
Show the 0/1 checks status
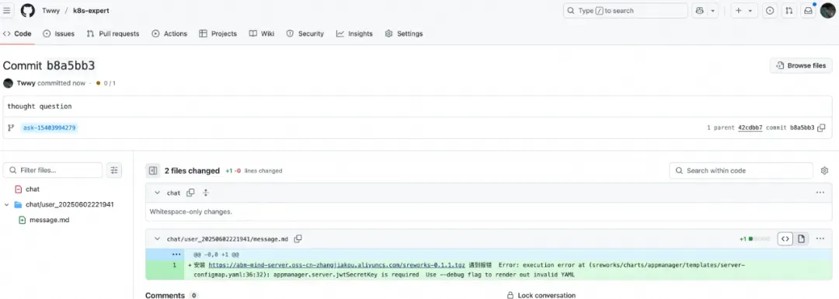(106, 83)
